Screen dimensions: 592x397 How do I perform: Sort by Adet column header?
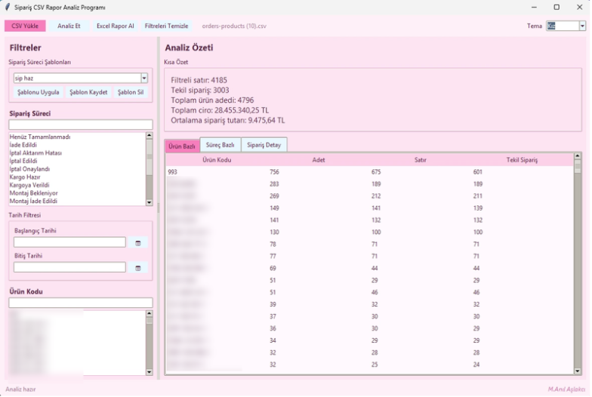(319, 160)
